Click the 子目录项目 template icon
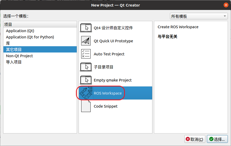This screenshot has height=146, width=231. [86, 67]
